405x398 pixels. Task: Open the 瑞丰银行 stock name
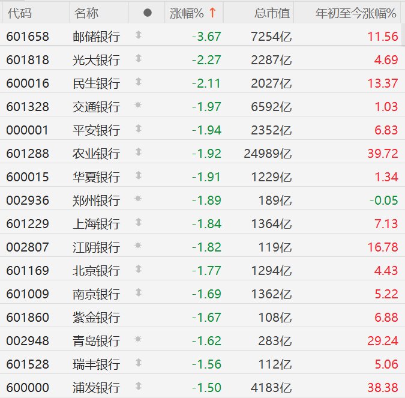97,364
